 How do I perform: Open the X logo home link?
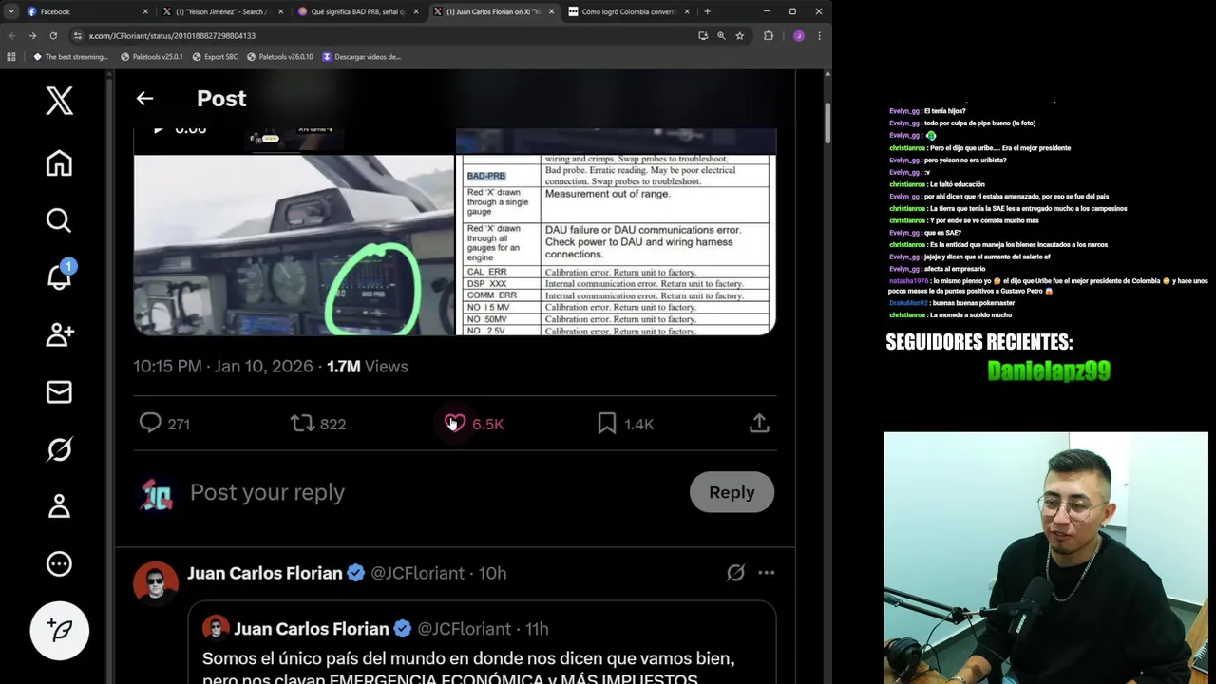coord(59,100)
